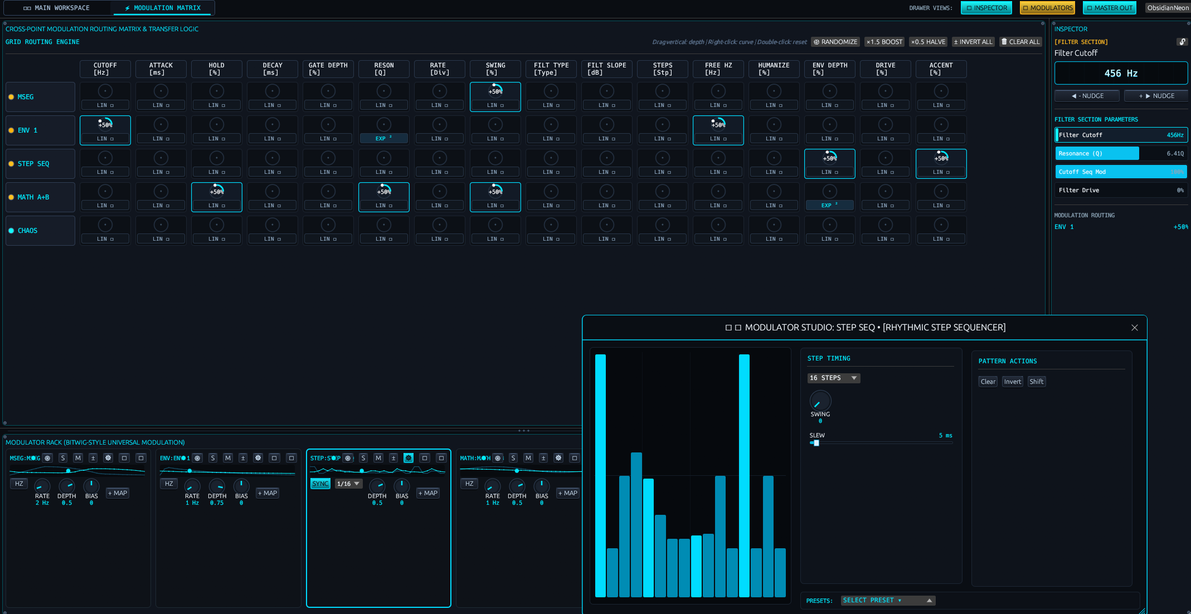The height and width of the screenshot is (614, 1191).
Task: Click the randomize dice icon in ENV module
Action: pos(197,458)
